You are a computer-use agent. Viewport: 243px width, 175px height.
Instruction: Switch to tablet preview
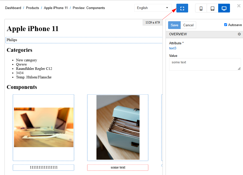212,8
